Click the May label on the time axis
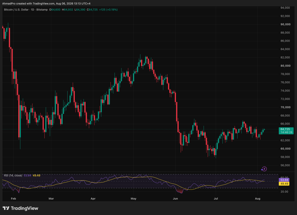This screenshot has width=297, height=215. point(133,199)
